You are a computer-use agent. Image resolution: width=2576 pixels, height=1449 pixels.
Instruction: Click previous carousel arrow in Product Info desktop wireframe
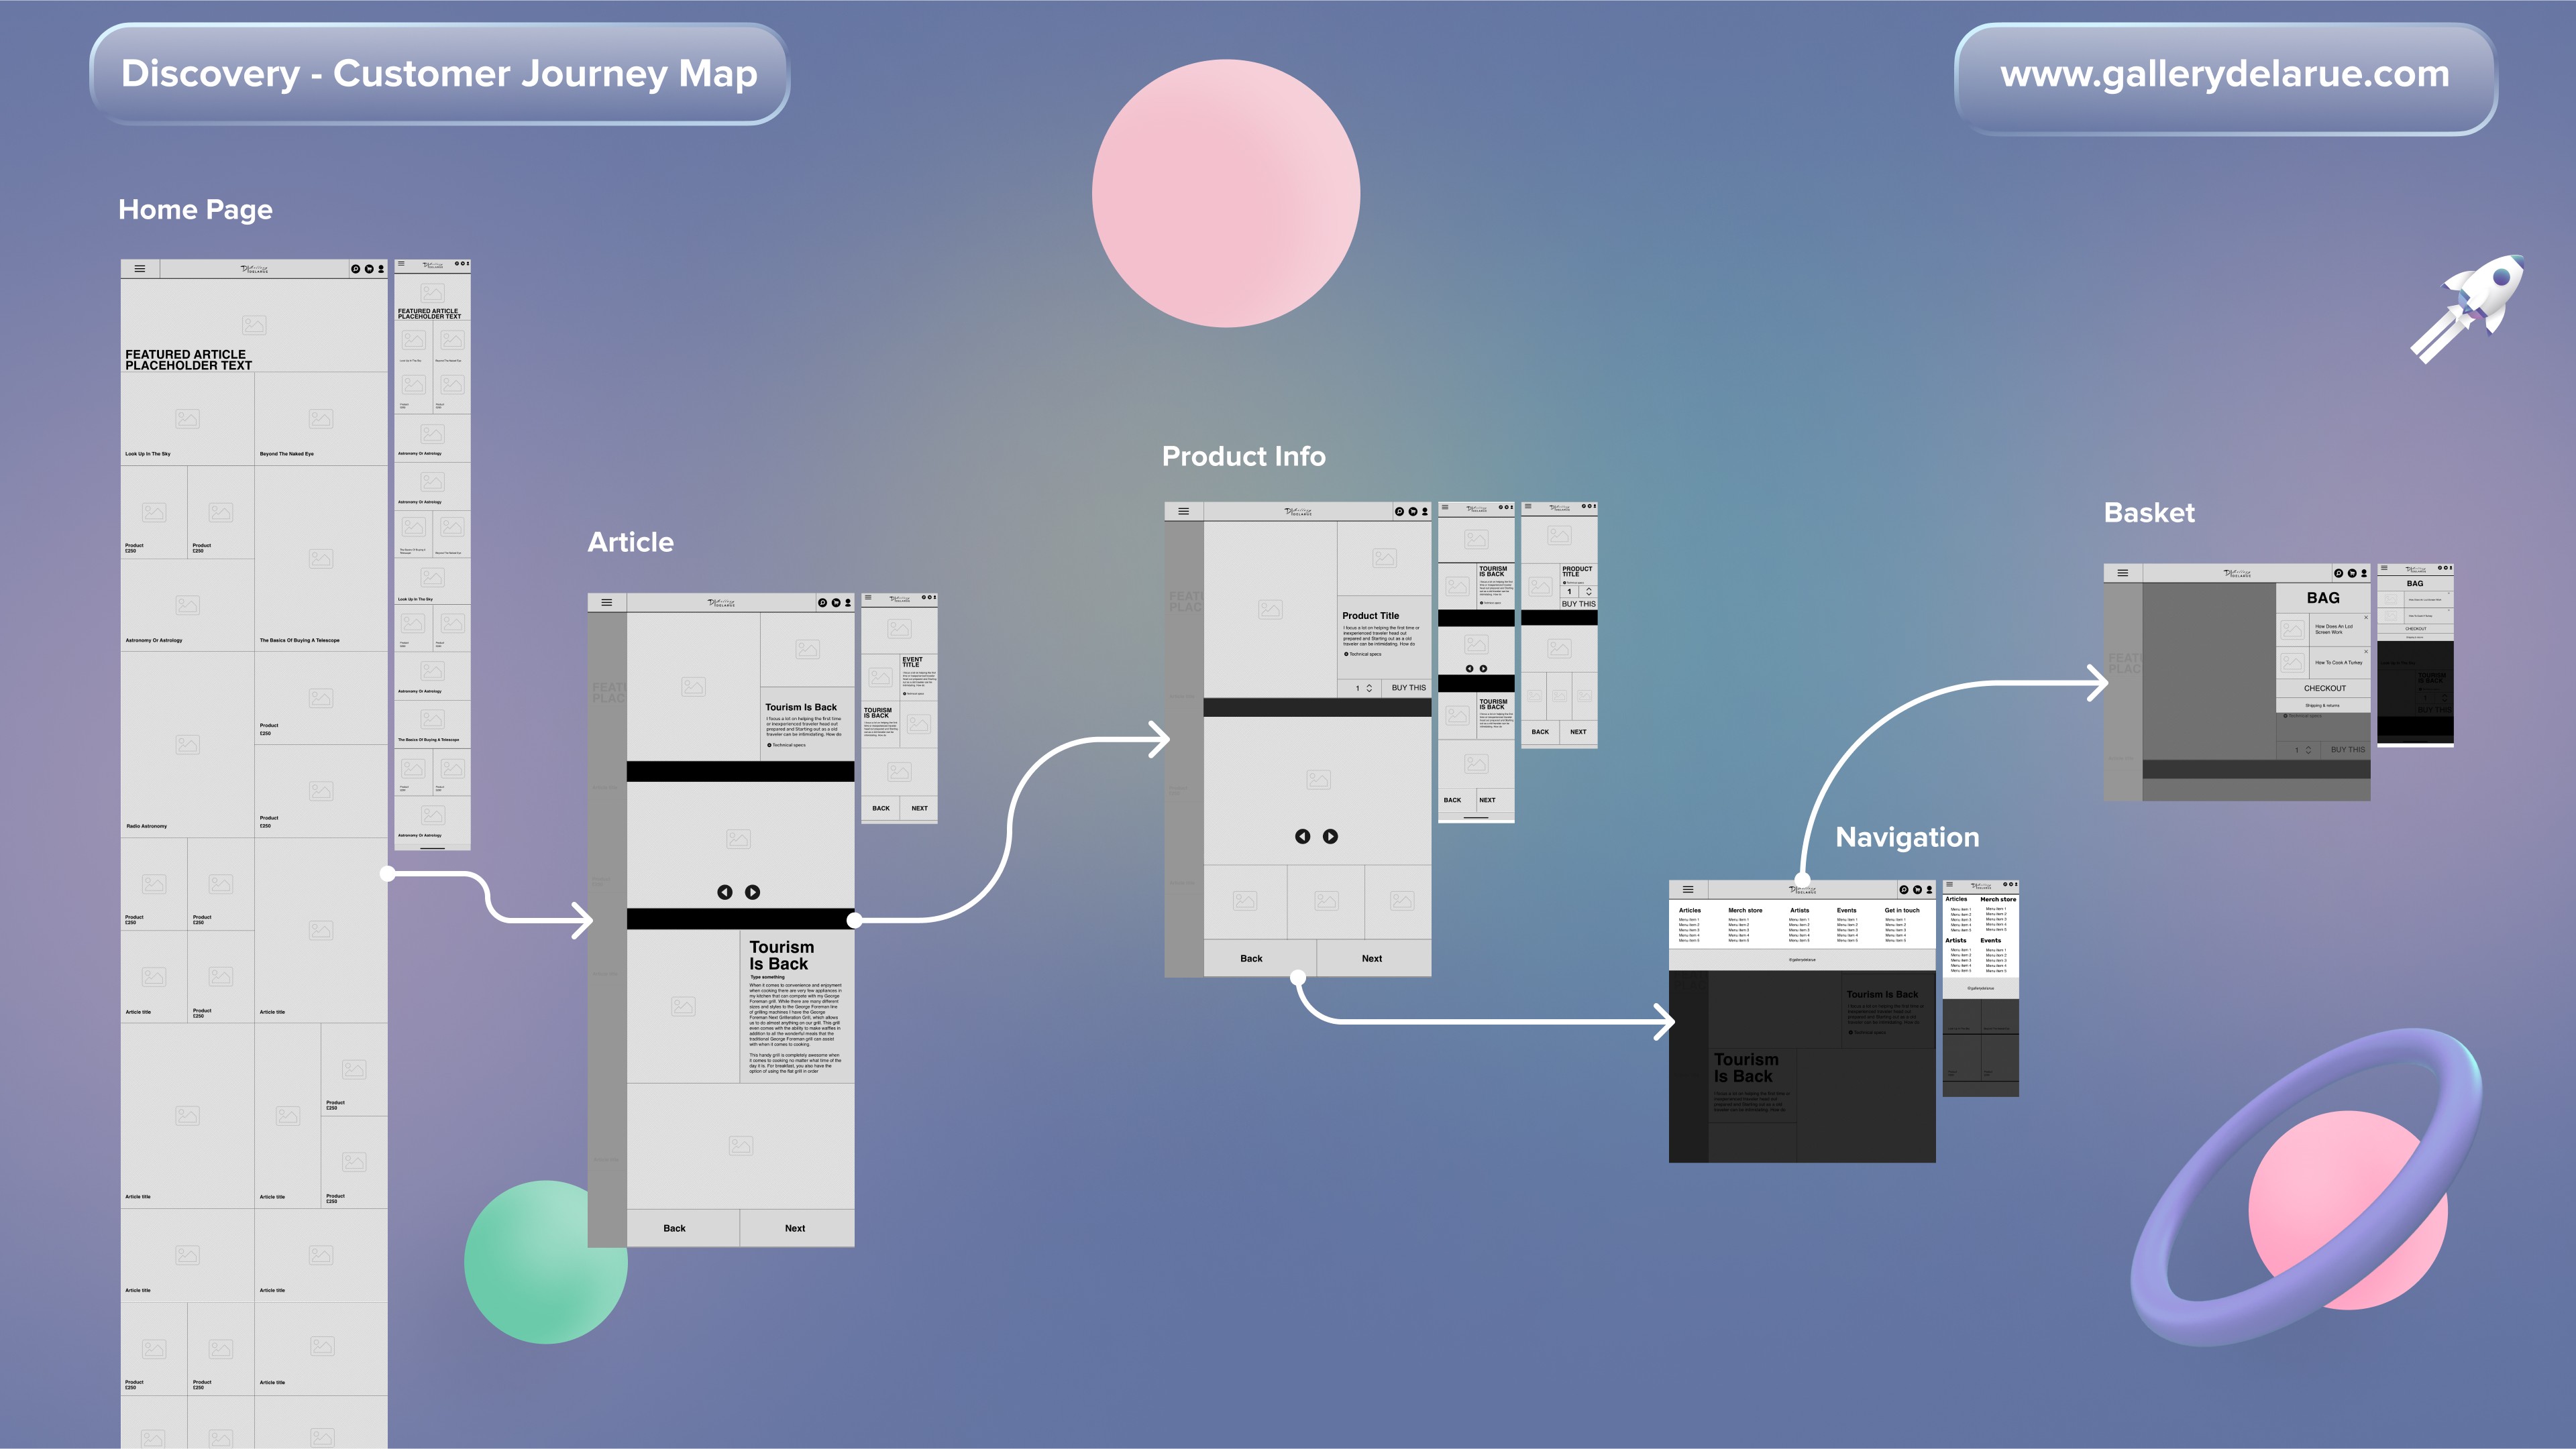pyautogui.click(x=1303, y=836)
